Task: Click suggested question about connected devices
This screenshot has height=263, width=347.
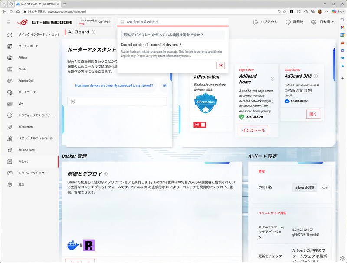Action: point(114,85)
